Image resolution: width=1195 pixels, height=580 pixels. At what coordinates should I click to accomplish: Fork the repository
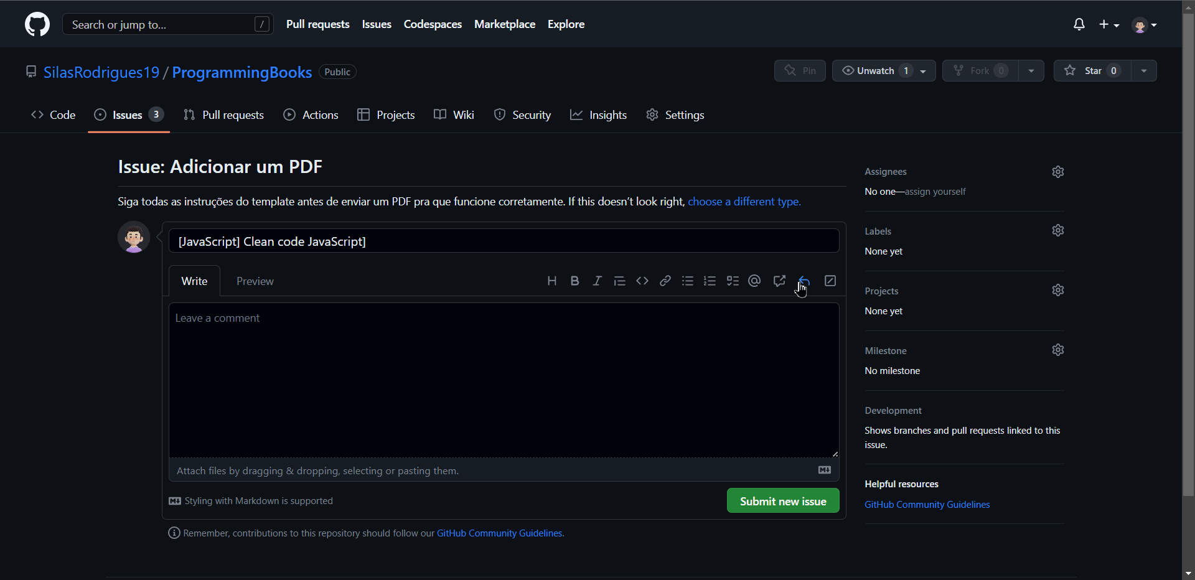pos(980,71)
